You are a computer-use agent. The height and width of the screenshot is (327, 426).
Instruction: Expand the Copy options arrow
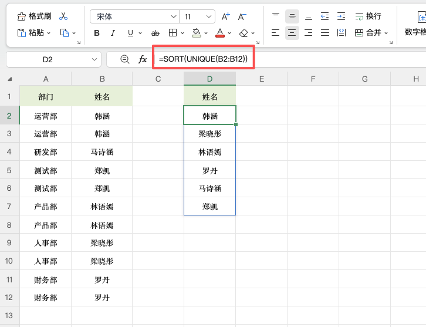74,33
